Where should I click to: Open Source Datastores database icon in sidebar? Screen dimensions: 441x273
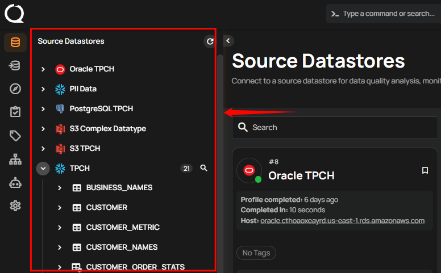[x=15, y=43]
